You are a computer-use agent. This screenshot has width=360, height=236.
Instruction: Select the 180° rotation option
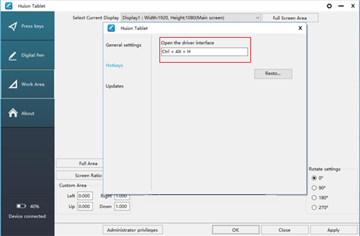(x=314, y=198)
